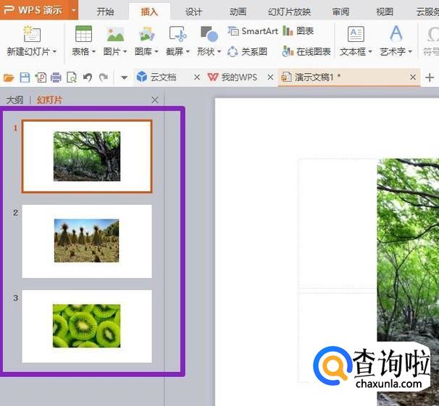The height and width of the screenshot is (406, 439).
Task: Expand the WPS 演示 application menu arrow
Action: coord(74,10)
